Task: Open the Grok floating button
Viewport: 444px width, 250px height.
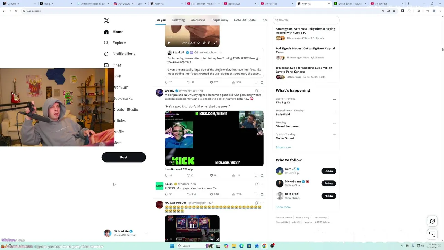Action: (432, 221)
